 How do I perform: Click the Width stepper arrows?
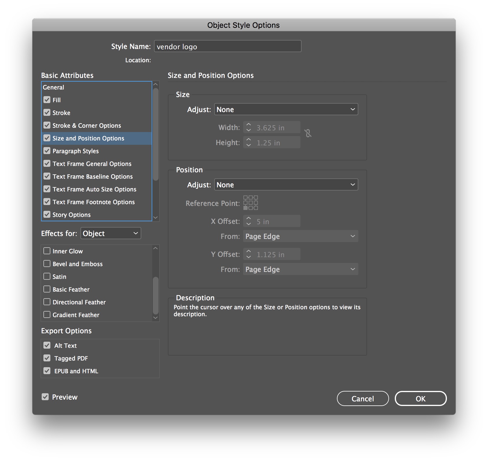[x=248, y=127]
